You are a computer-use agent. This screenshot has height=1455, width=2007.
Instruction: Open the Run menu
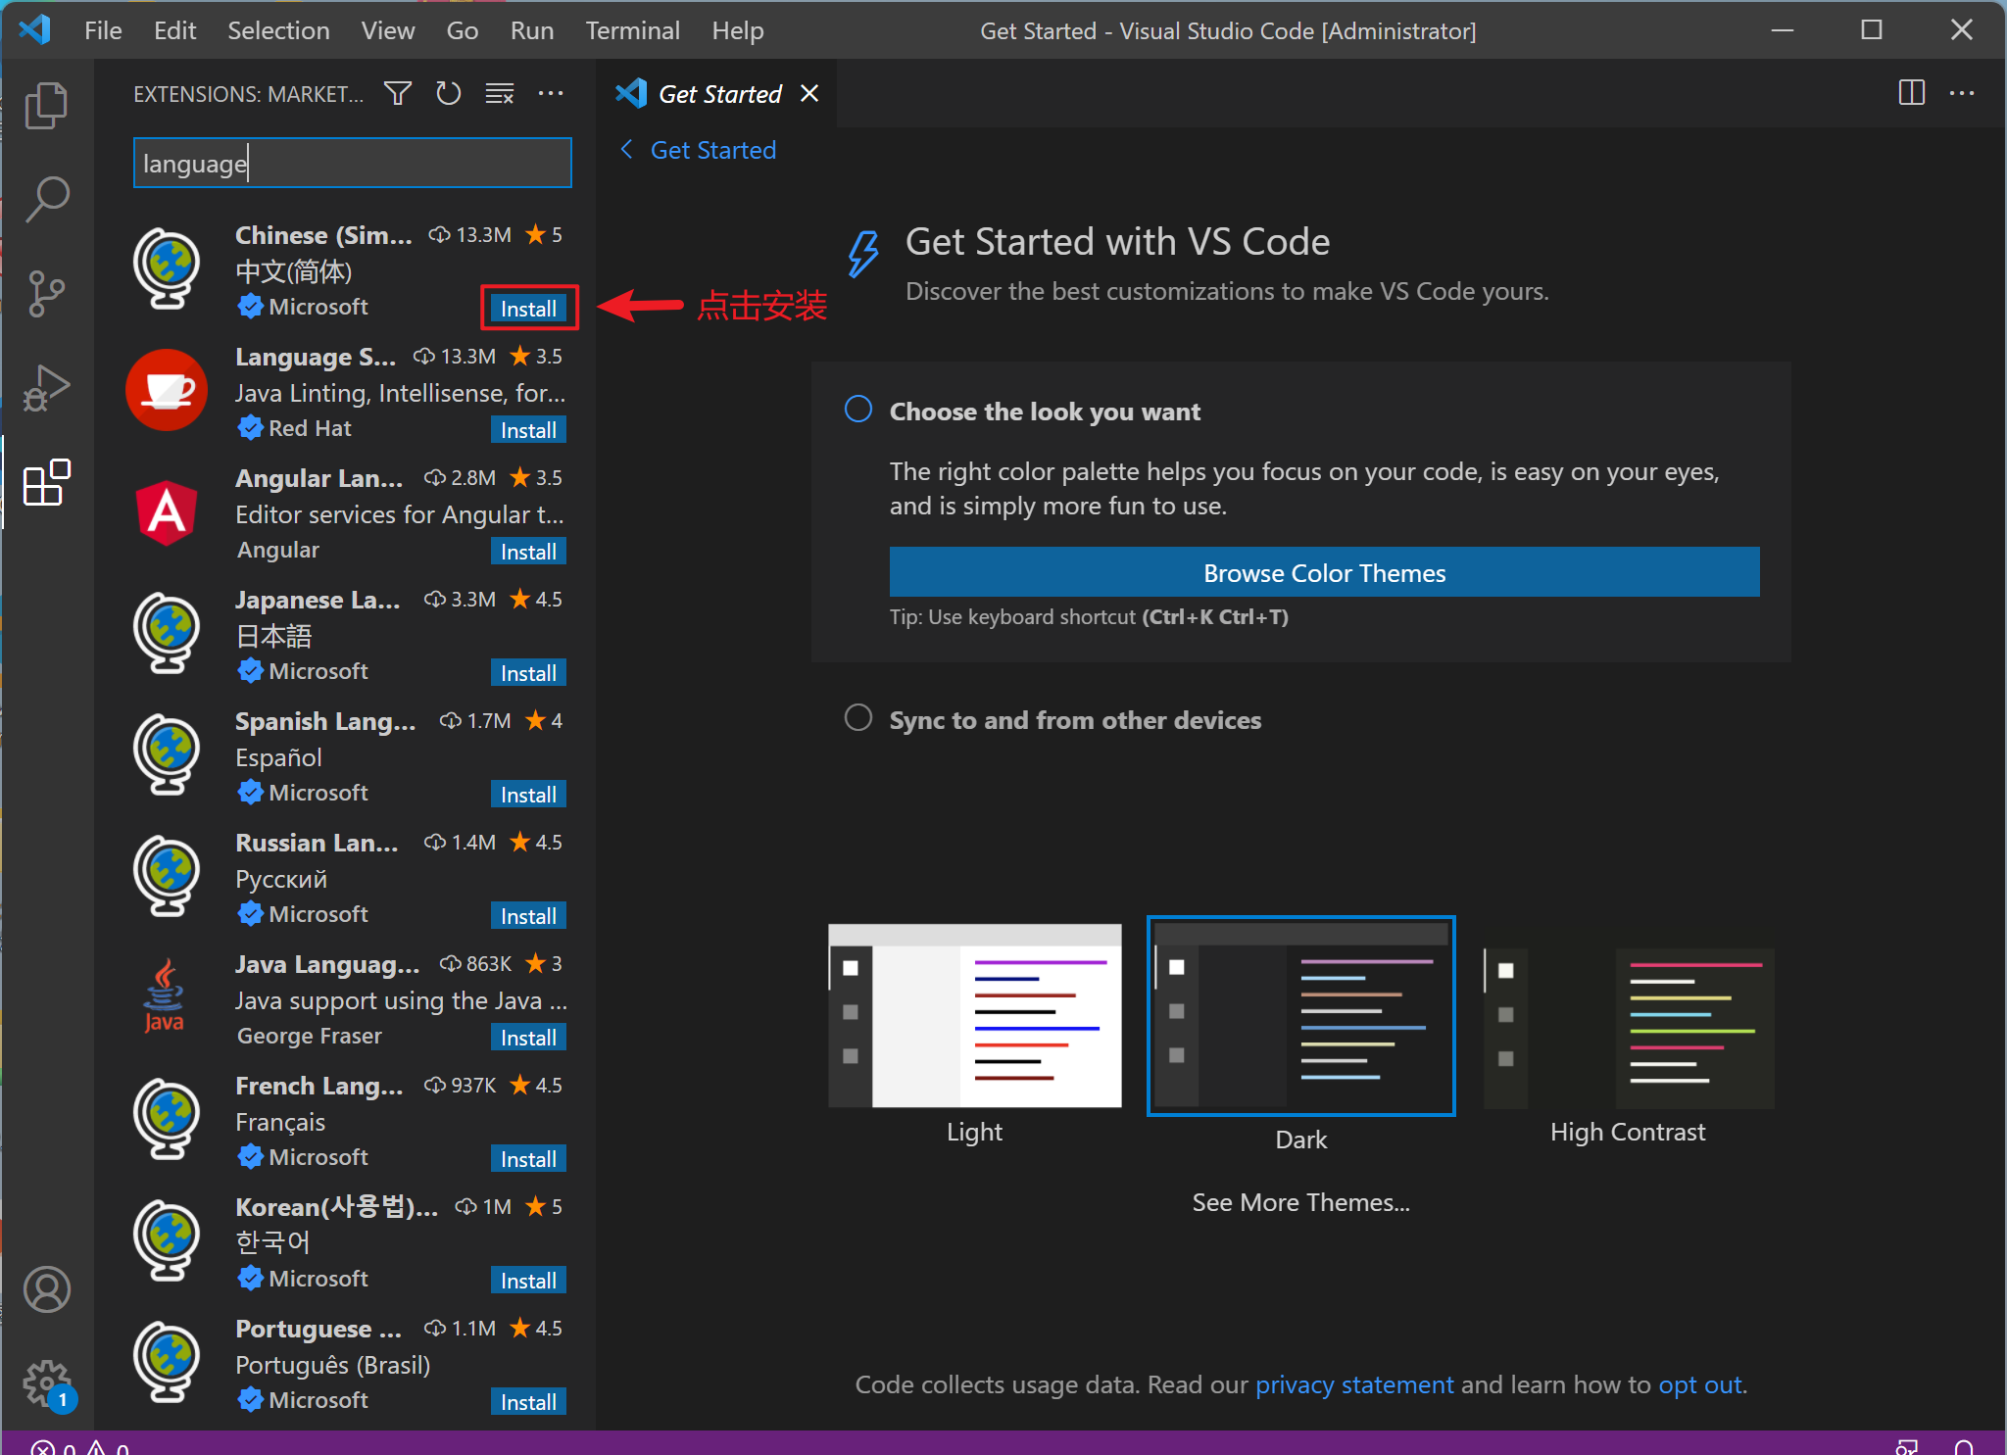tap(532, 30)
